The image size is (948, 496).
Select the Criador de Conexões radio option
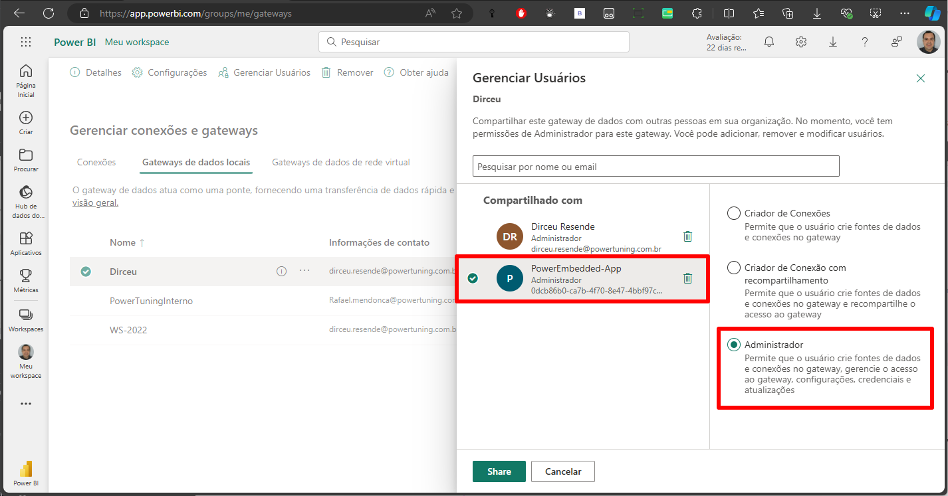[x=734, y=213]
